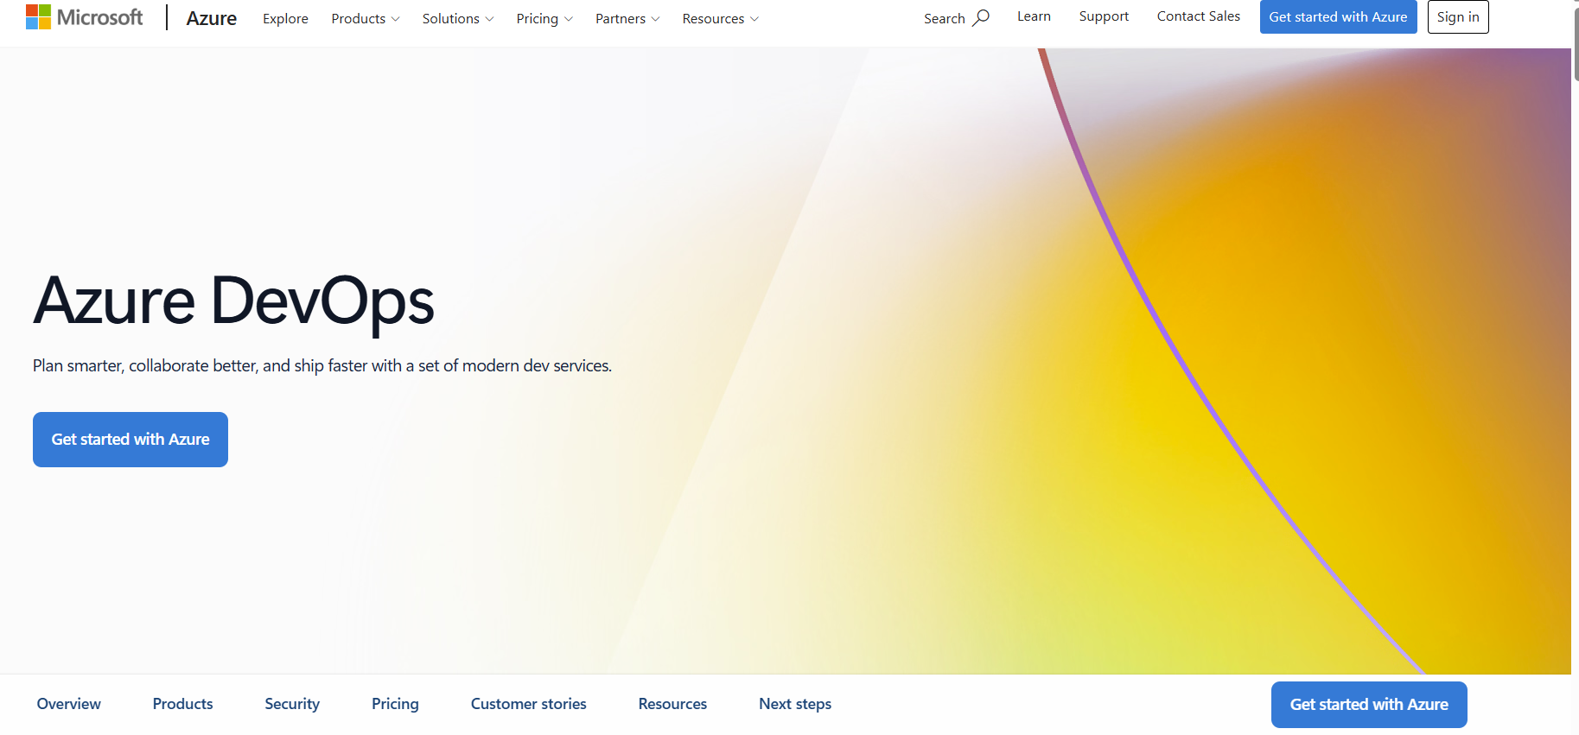Image resolution: width=1579 pixels, height=735 pixels.
Task: Click the Search magnifier icon
Action: pyautogui.click(x=981, y=18)
